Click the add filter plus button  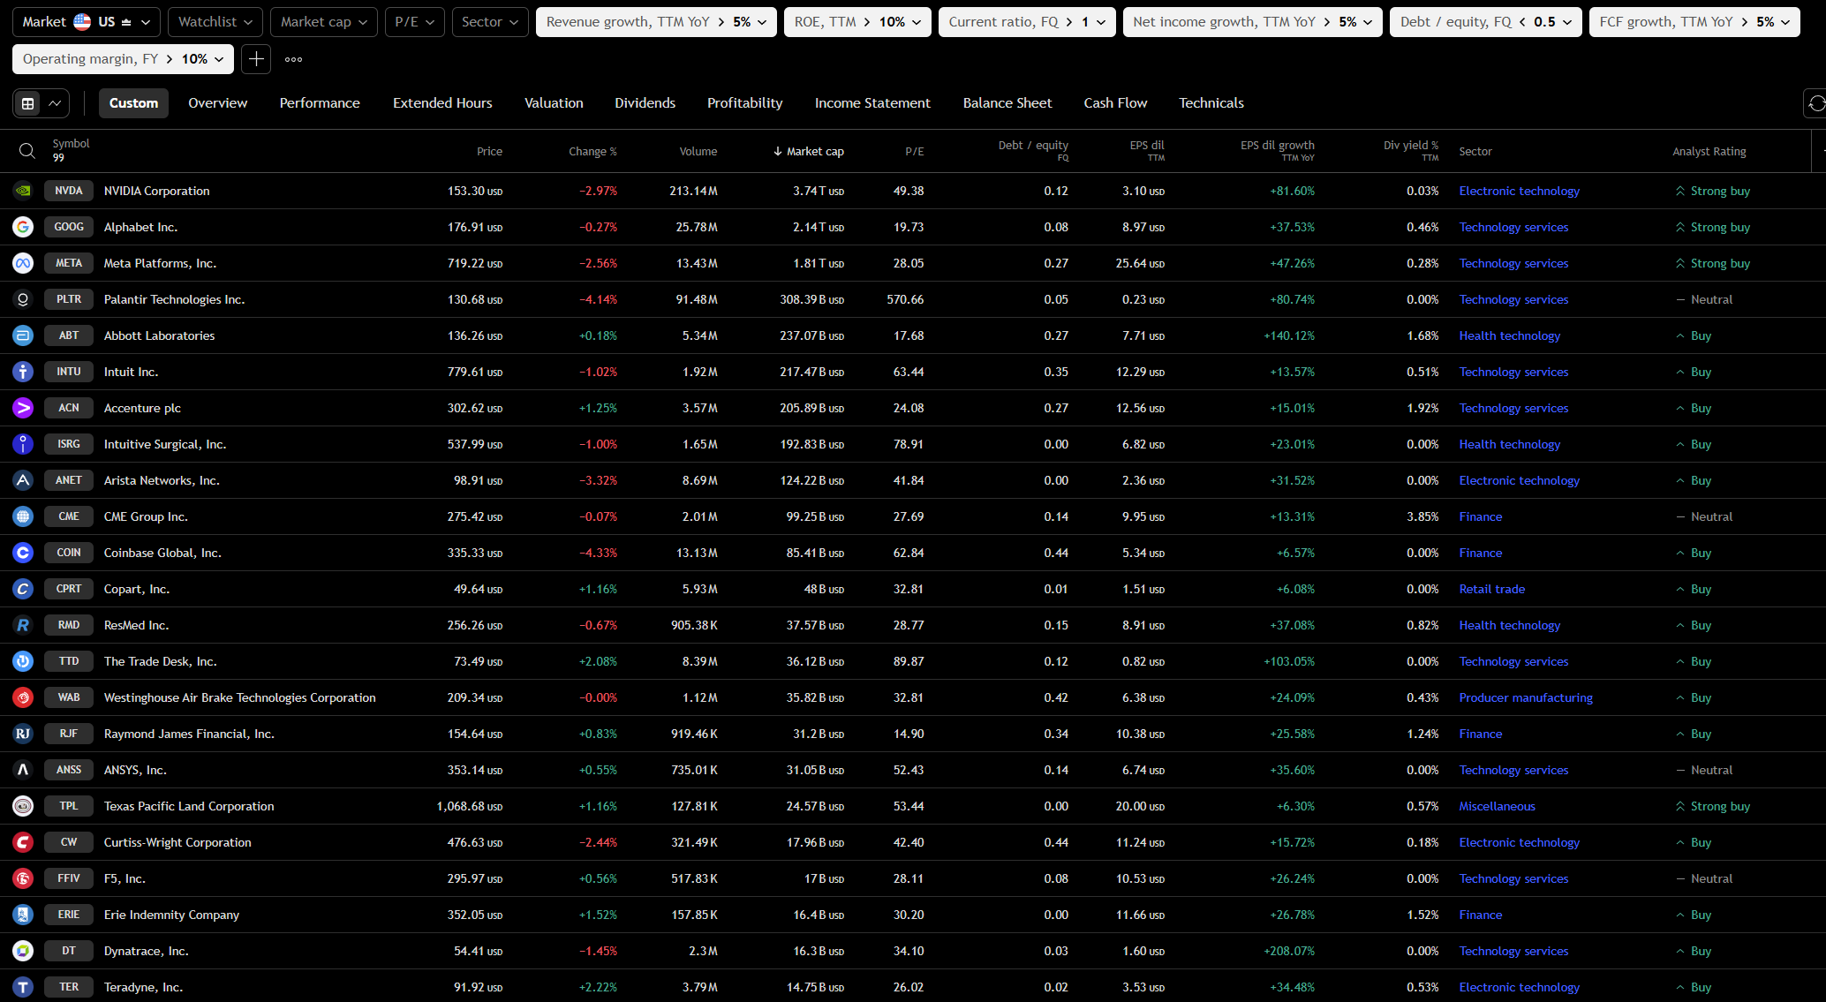[256, 59]
